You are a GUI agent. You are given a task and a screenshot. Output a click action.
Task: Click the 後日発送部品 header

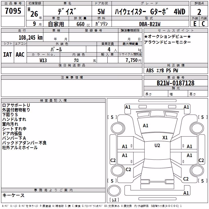(72, 65)
